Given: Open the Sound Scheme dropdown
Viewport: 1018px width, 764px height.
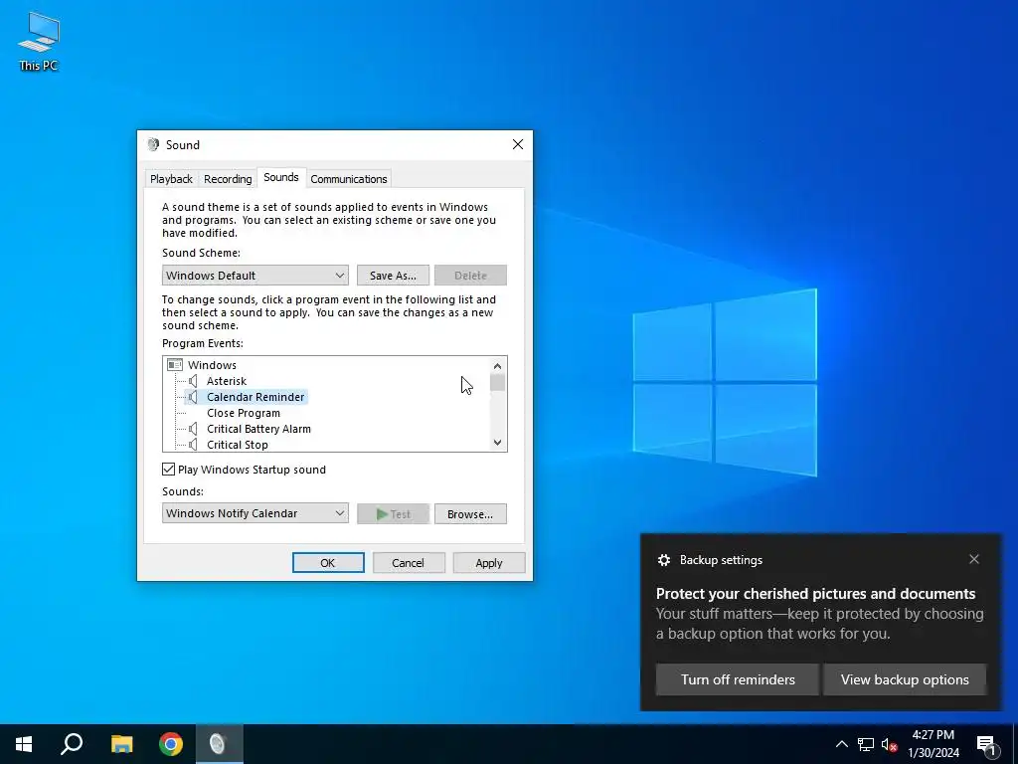Looking at the screenshot, I should (x=255, y=276).
